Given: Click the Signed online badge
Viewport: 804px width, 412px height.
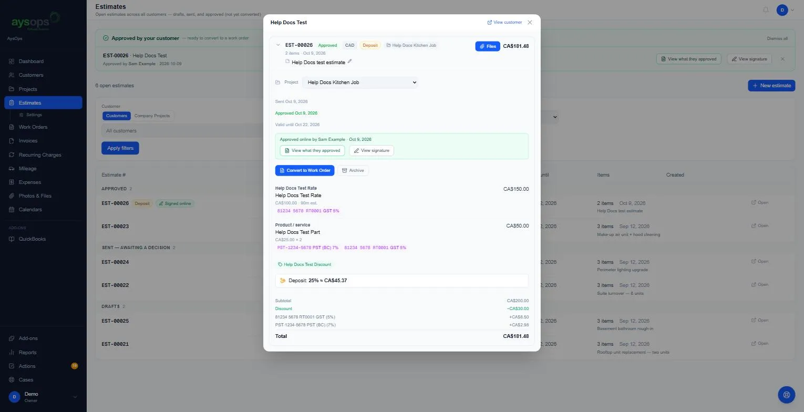Looking at the screenshot, I should (x=174, y=203).
